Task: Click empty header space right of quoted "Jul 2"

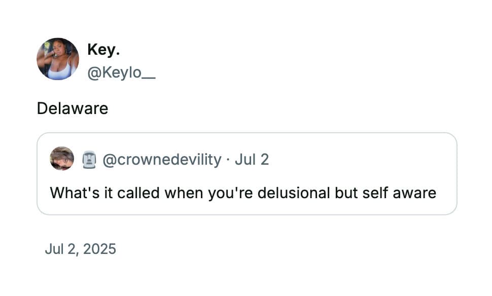Action: pos(361,159)
